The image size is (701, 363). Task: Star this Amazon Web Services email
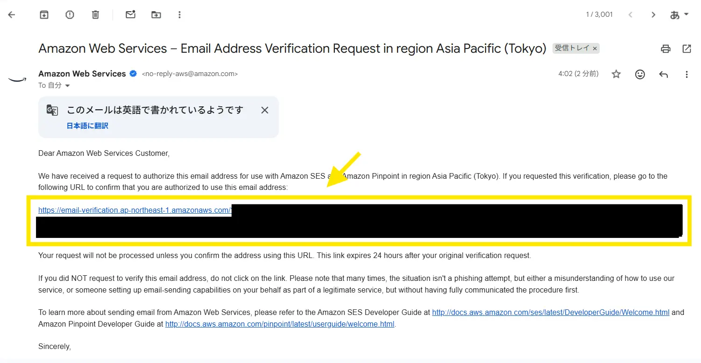pos(616,74)
